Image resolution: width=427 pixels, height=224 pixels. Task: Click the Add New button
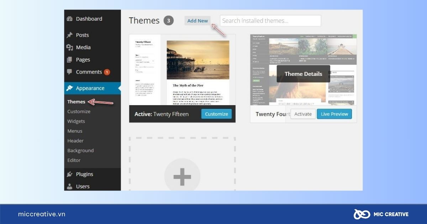click(197, 21)
